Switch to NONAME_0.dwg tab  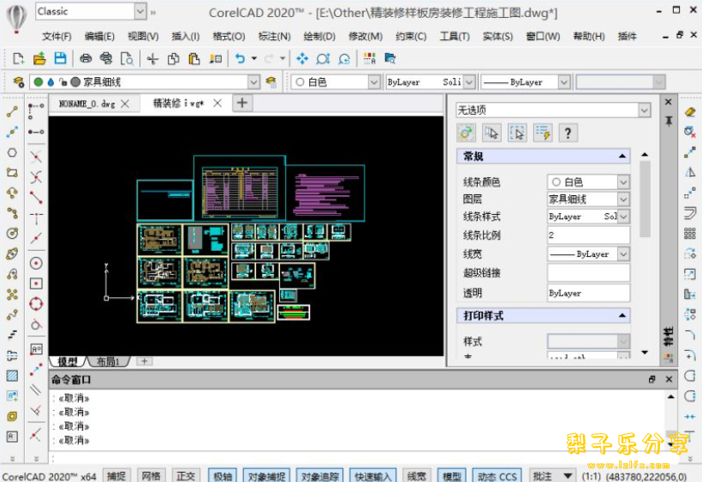coord(87,104)
